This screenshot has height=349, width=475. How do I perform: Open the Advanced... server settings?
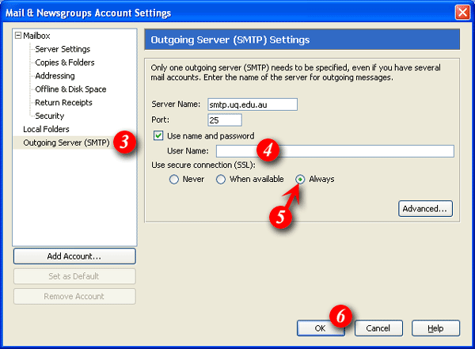pos(425,209)
